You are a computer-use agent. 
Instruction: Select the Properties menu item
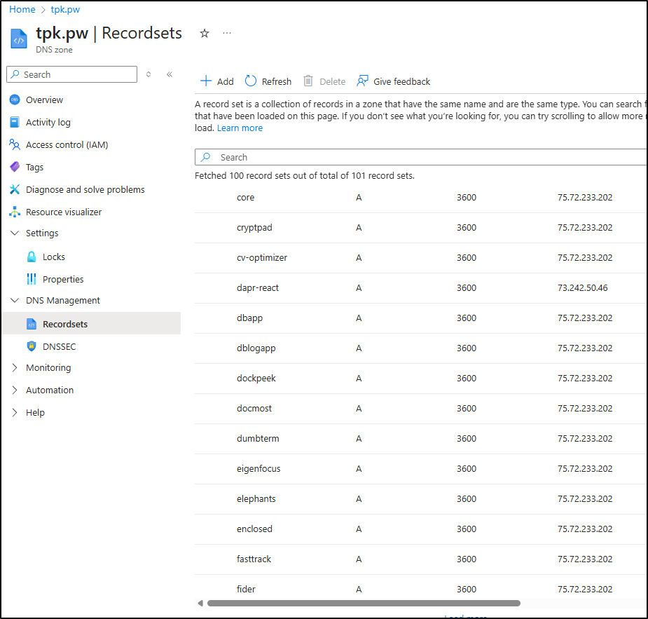click(62, 279)
